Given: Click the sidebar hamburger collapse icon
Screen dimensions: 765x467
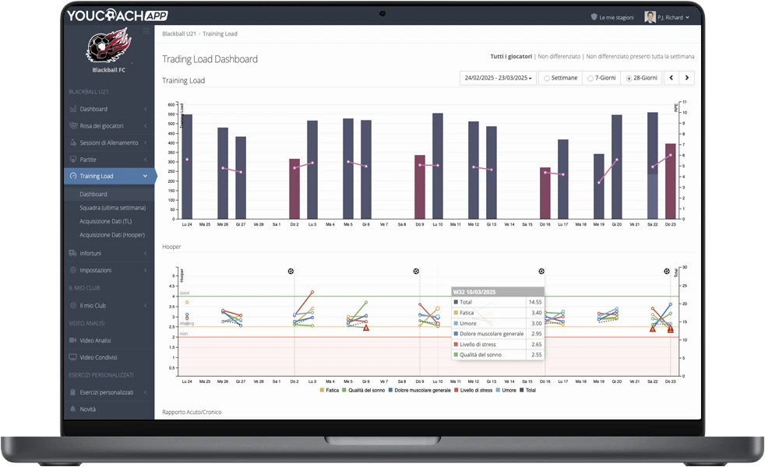Looking at the screenshot, I should [146, 31].
